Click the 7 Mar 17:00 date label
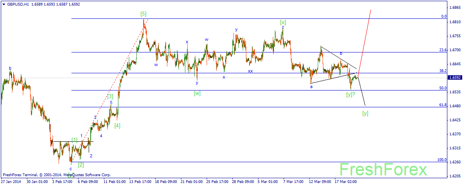Image resolution: width=463 pixels, height=185 pixels. tap(294, 182)
